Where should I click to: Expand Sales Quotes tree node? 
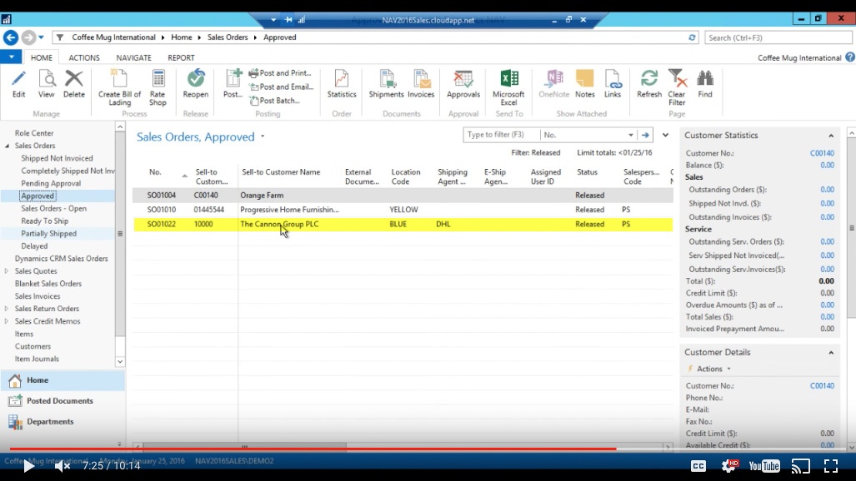pyautogui.click(x=7, y=271)
